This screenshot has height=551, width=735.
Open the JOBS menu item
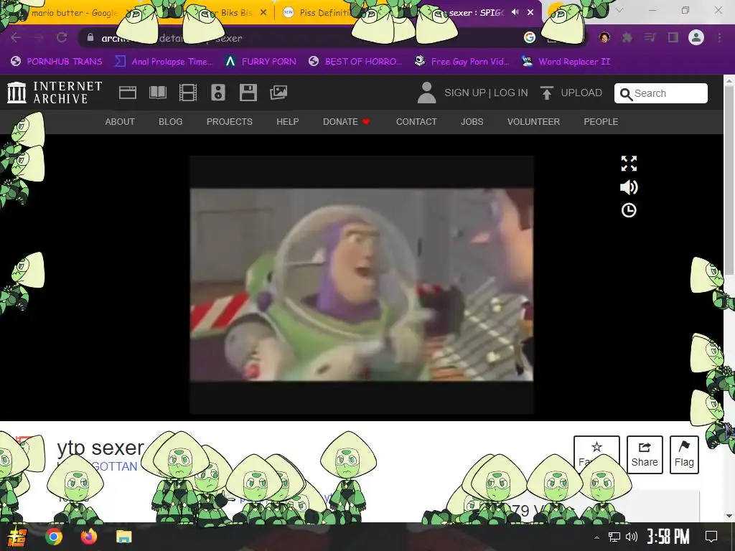point(472,122)
